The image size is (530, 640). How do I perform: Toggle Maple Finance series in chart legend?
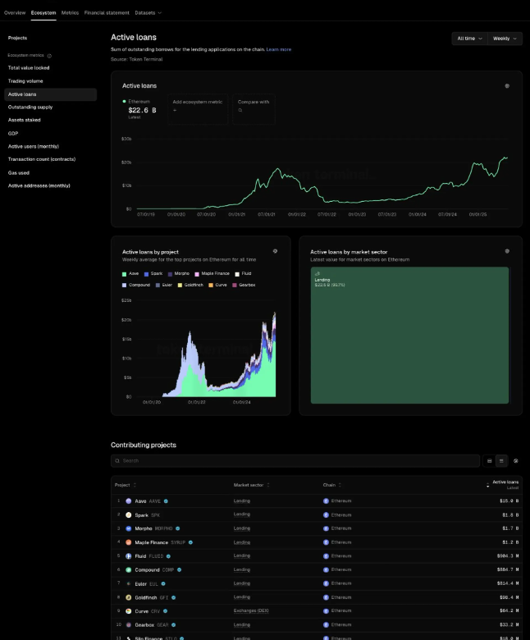pyautogui.click(x=212, y=274)
